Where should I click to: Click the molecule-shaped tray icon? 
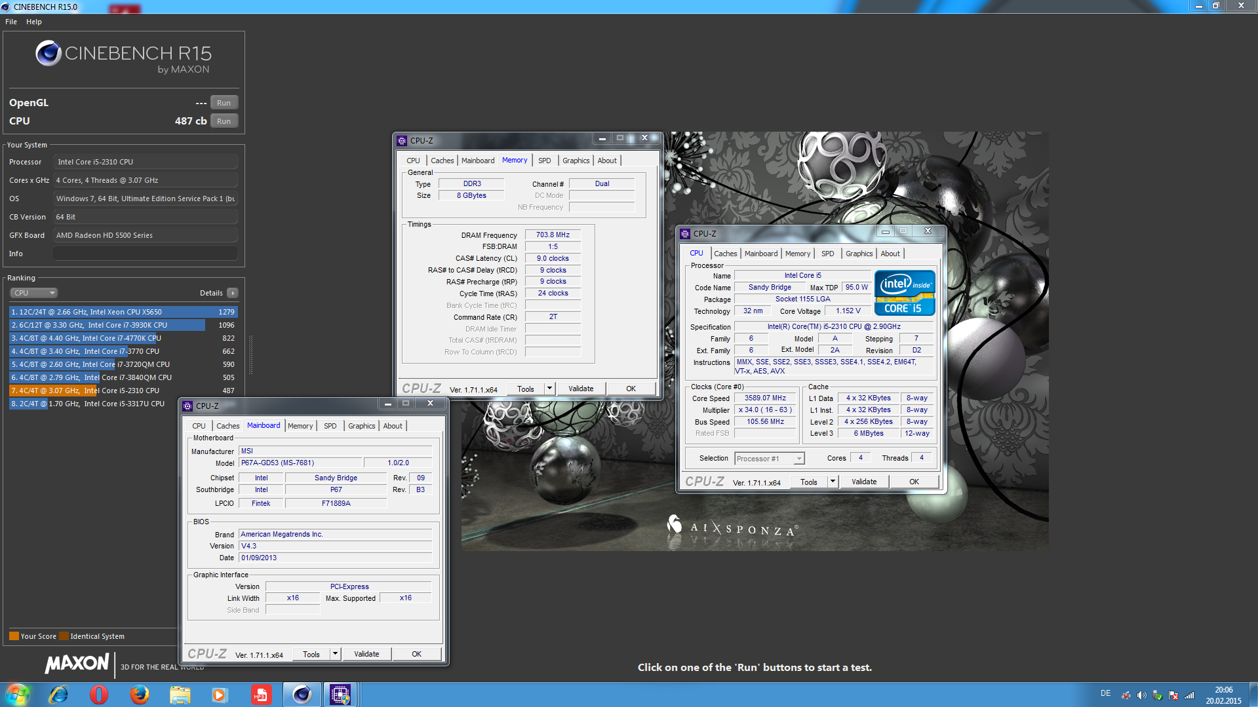coord(1126,695)
